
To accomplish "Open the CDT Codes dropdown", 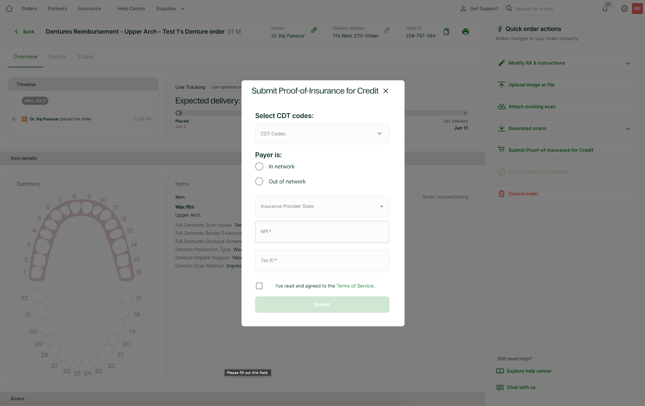I will (x=322, y=134).
